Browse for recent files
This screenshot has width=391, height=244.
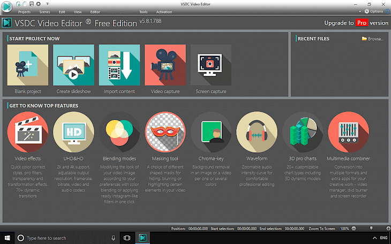(x=373, y=39)
